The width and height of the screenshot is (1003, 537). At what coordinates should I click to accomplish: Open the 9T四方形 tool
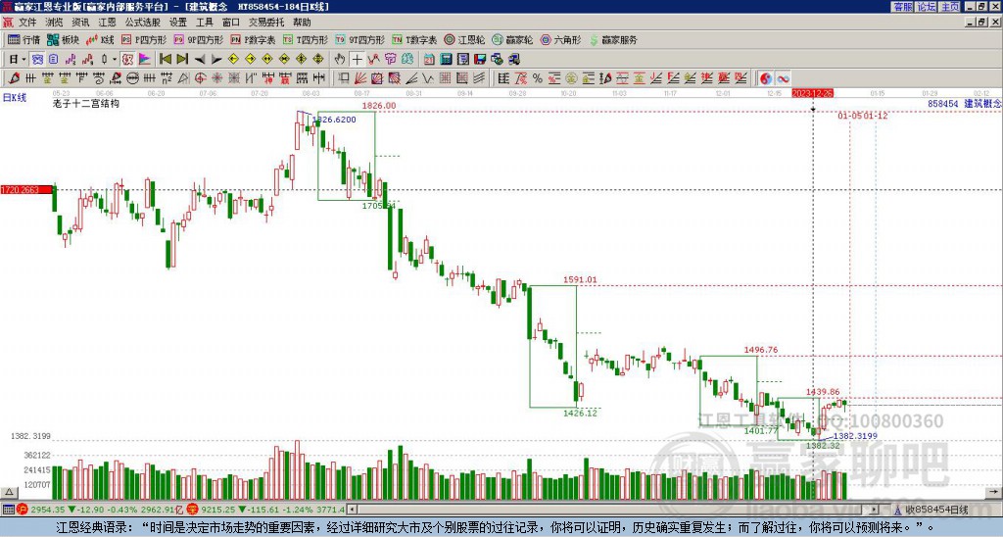(x=360, y=39)
